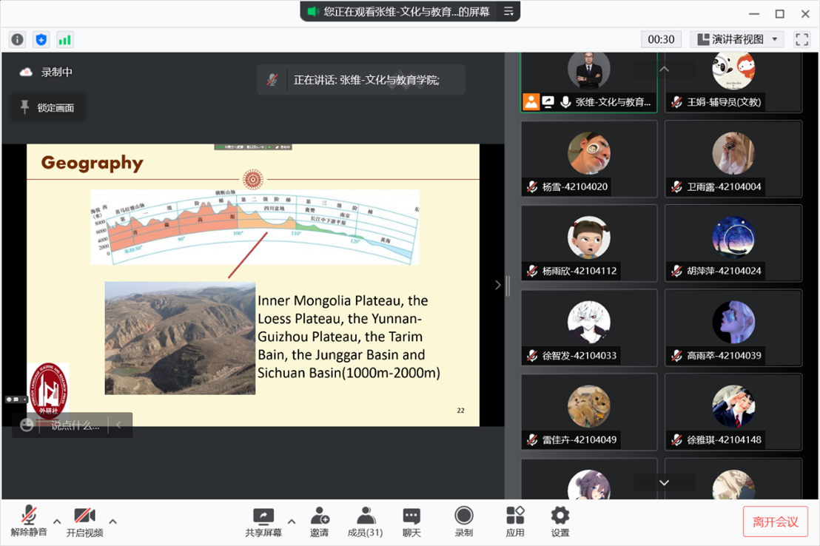The image size is (820, 546).
Task: Open the 应用 apps icon
Action: point(515,521)
